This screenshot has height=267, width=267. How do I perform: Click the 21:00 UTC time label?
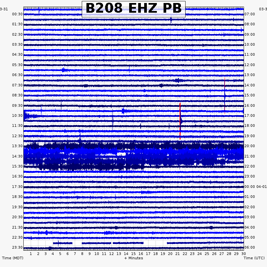pyautogui.click(x=250, y=156)
